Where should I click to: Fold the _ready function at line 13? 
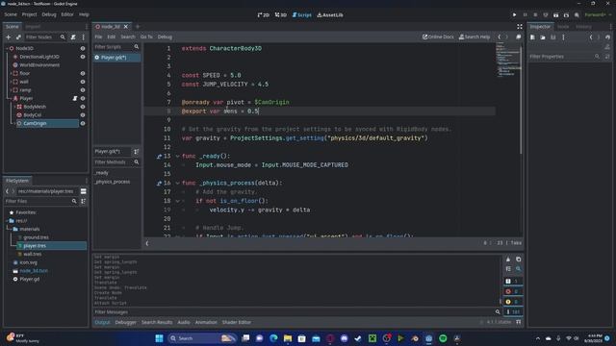177,156
